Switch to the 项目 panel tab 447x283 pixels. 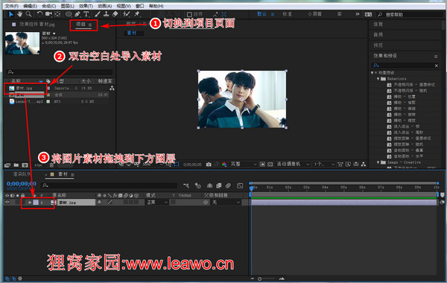[80, 25]
